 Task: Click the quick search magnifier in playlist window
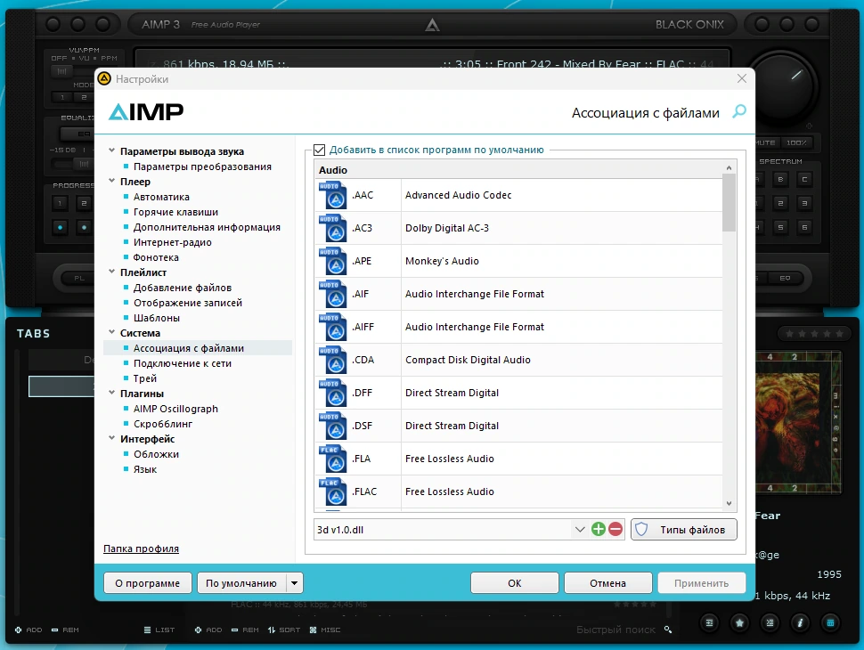pyautogui.click(x=668, y=629)
